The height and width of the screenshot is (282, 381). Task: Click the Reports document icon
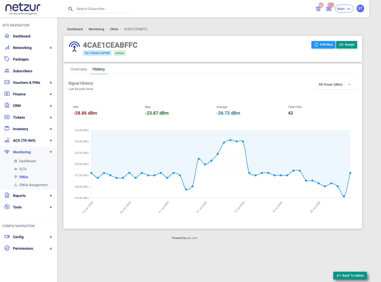click(7, 195)
